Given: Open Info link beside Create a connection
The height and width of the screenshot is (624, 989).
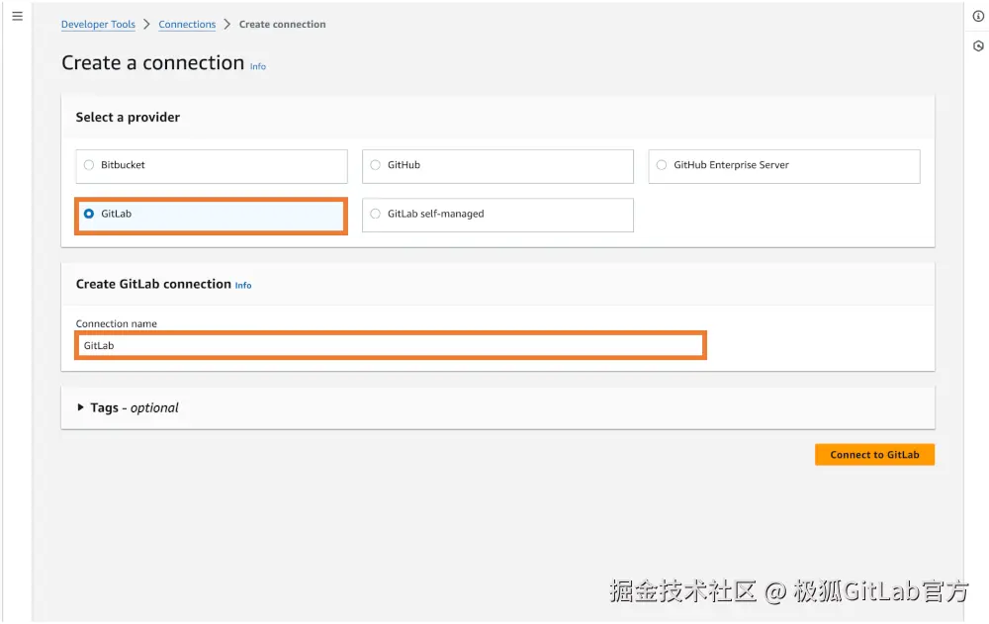Looking at the screenshot, I should tap(257, 67).
